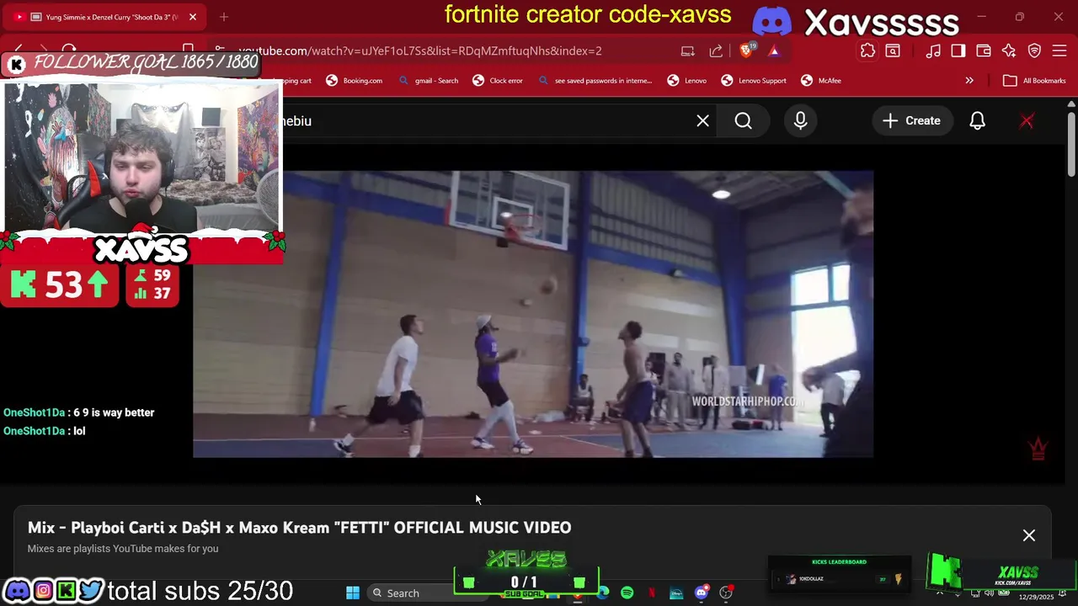Open Microsoft Edge from the taskbar
Image resolution: width=1078 pixels, height=606 pixels.
pyautogui.click(x=603, y=593)
